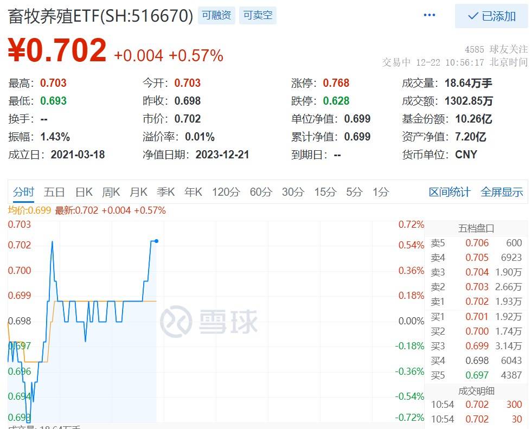Click the 可融资 tag

tap(216, 16)
